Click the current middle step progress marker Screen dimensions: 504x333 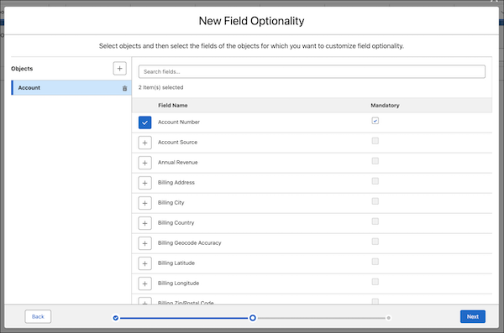tap(253, 318)
